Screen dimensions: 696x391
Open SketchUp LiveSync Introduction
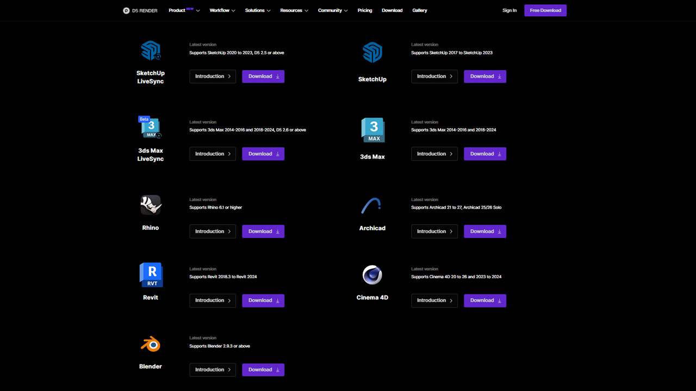click(x=213, y=77)
